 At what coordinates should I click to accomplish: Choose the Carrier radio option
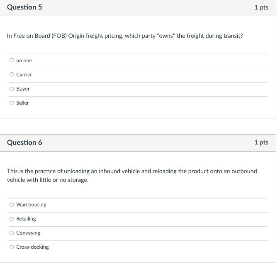(12, 74)
